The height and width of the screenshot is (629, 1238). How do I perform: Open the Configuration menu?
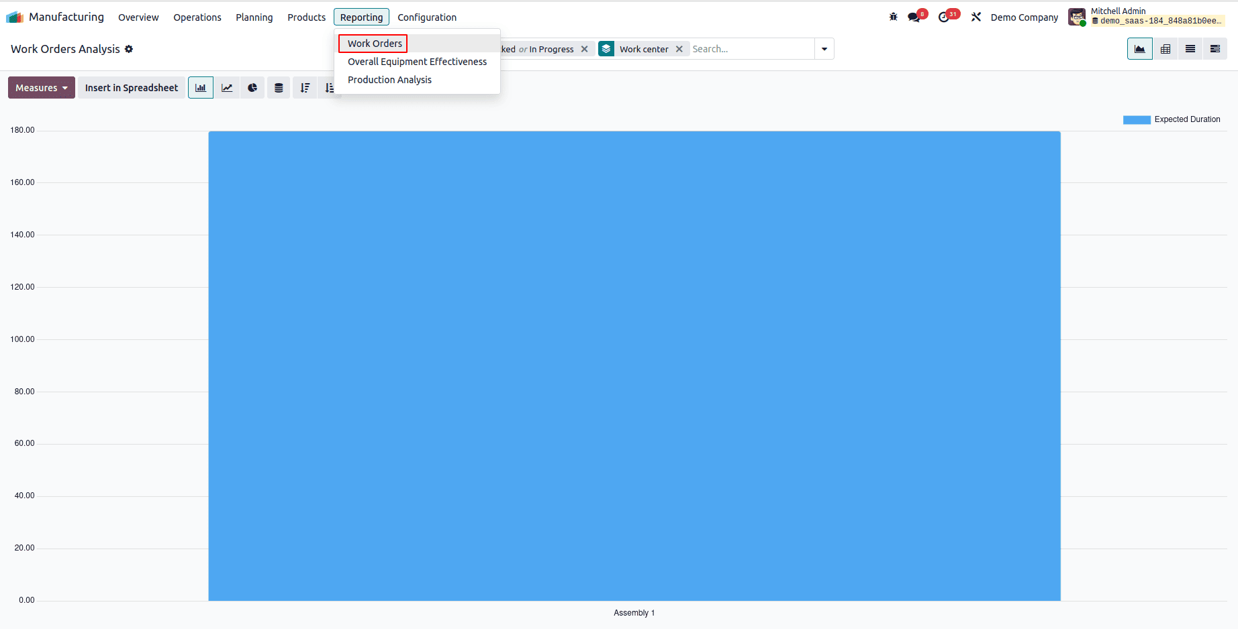[x=427, y=17]
